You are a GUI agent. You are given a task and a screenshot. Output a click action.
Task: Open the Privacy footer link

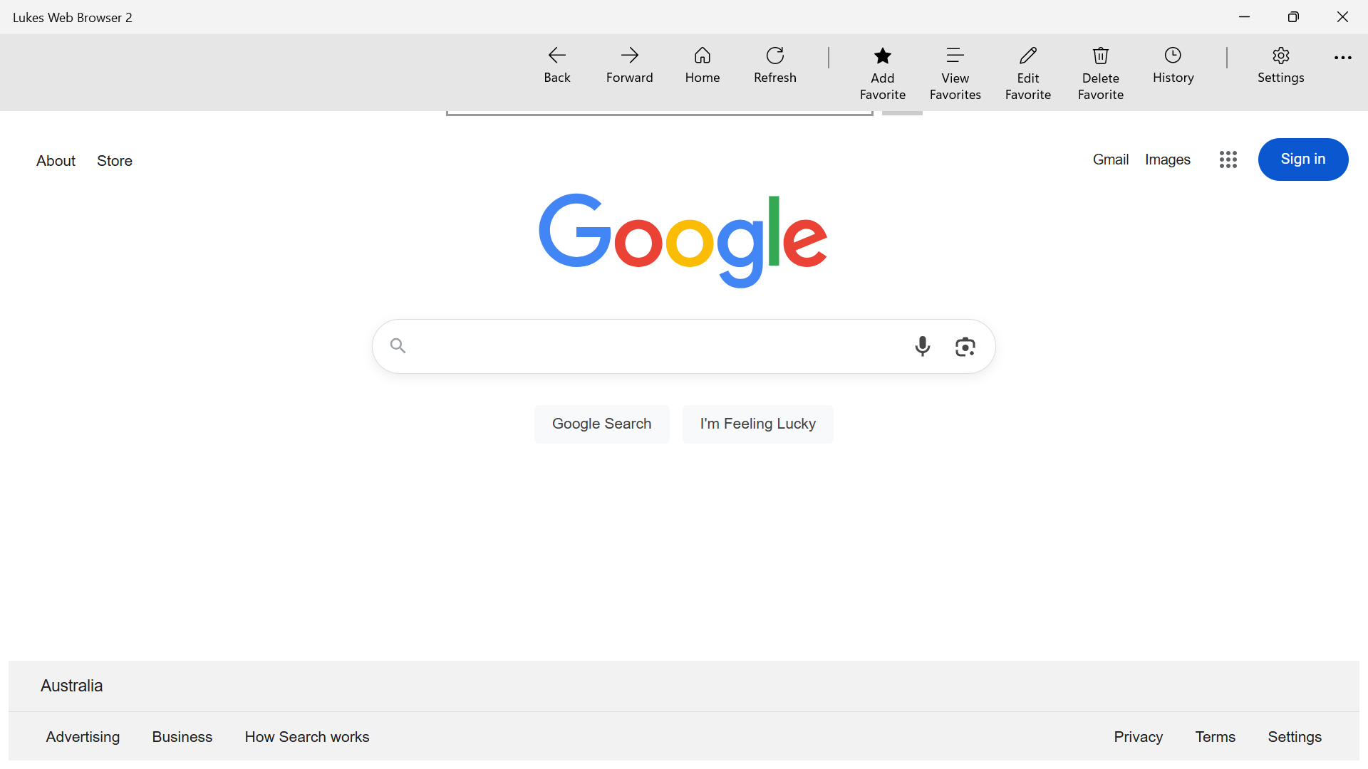point(1139,737)
